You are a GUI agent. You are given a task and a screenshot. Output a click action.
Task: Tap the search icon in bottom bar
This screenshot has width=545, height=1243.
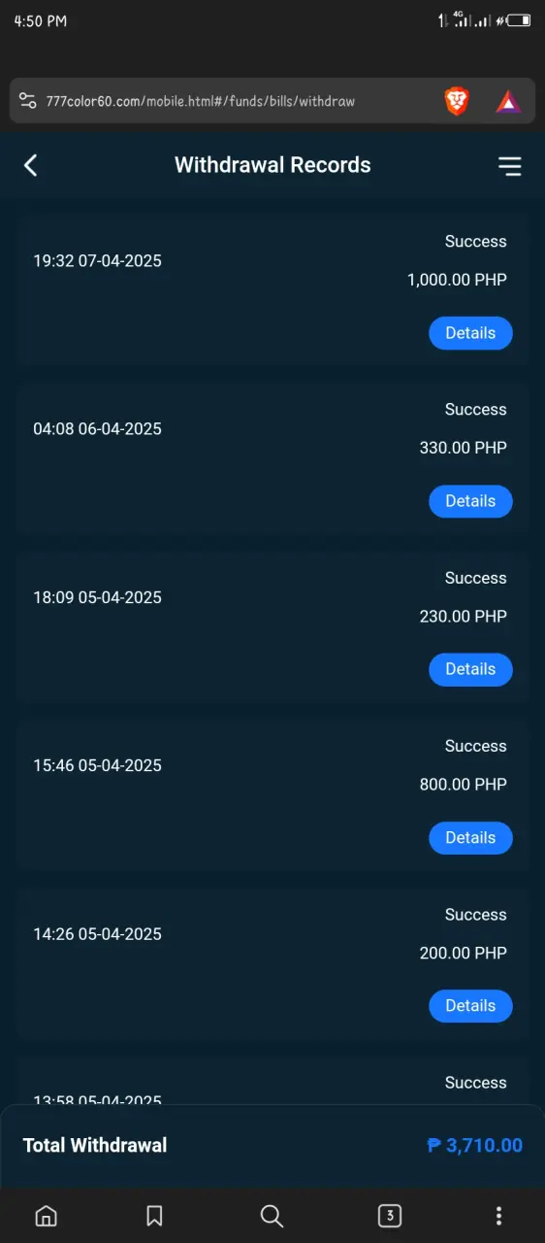[x=272, y=1216]
